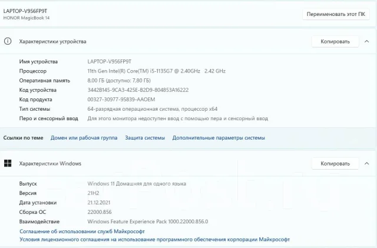Click the Тип системы label
The width and height of the screenshot is (377, 248).
pos(35,109)
